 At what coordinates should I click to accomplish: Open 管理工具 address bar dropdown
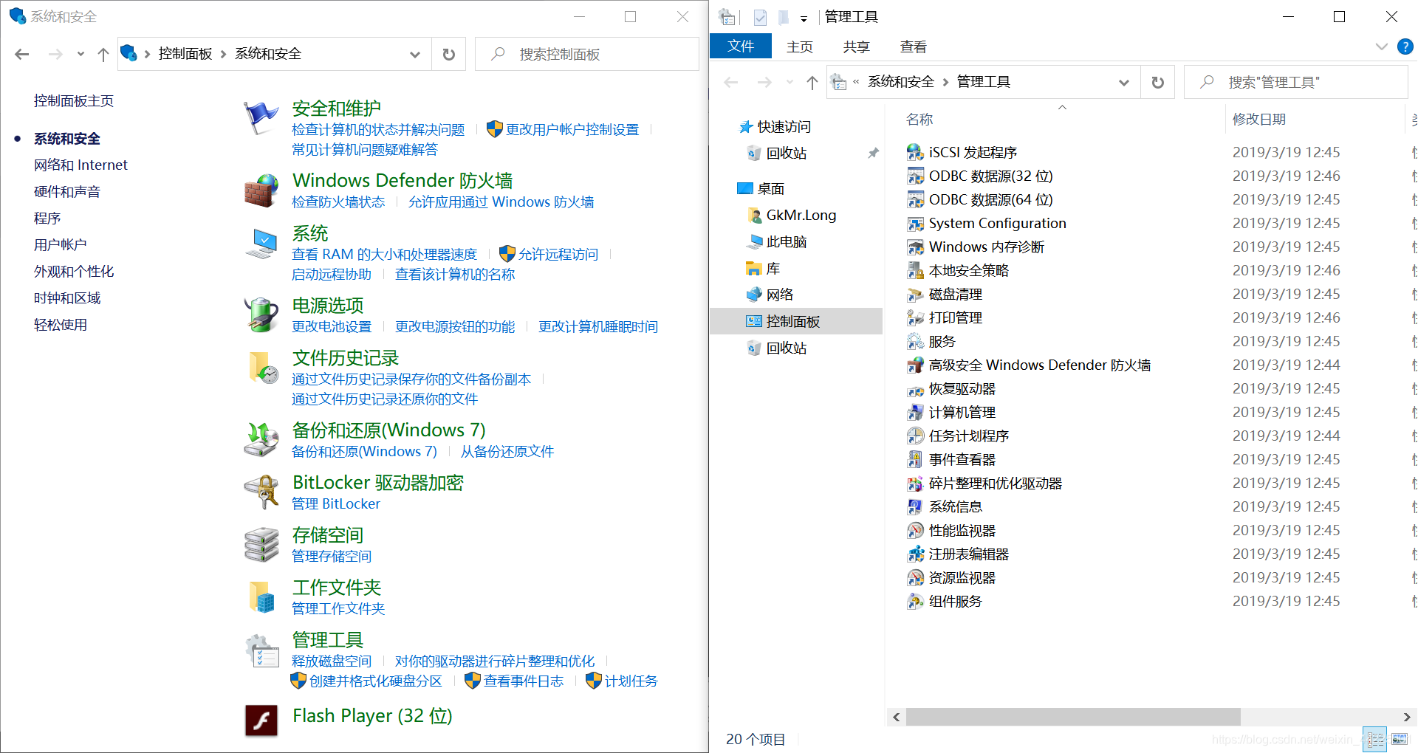[x=1123, y=82]
